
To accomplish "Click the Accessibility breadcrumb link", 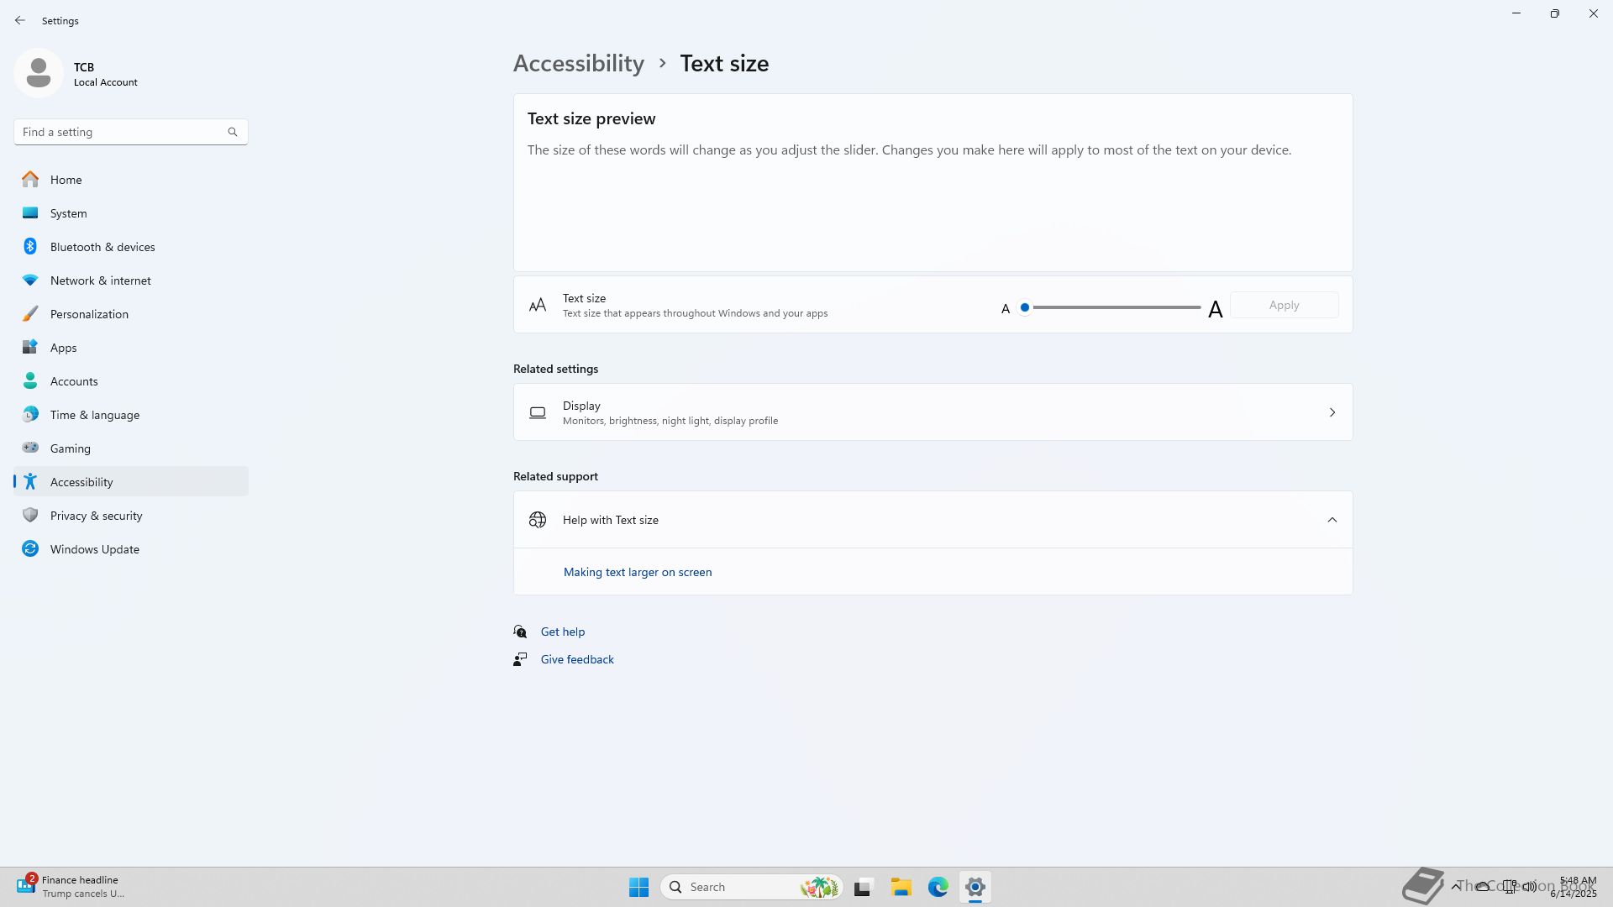I will 578,63.
